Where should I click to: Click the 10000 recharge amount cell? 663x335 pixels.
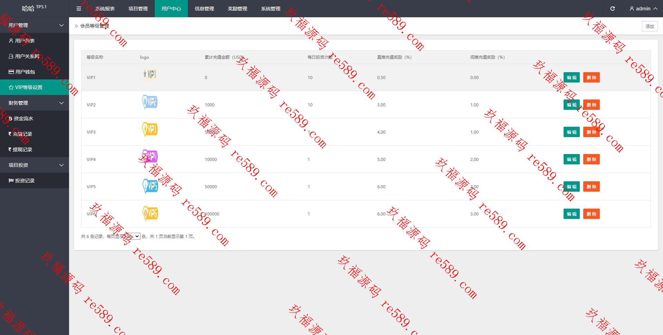pos(211,159)
